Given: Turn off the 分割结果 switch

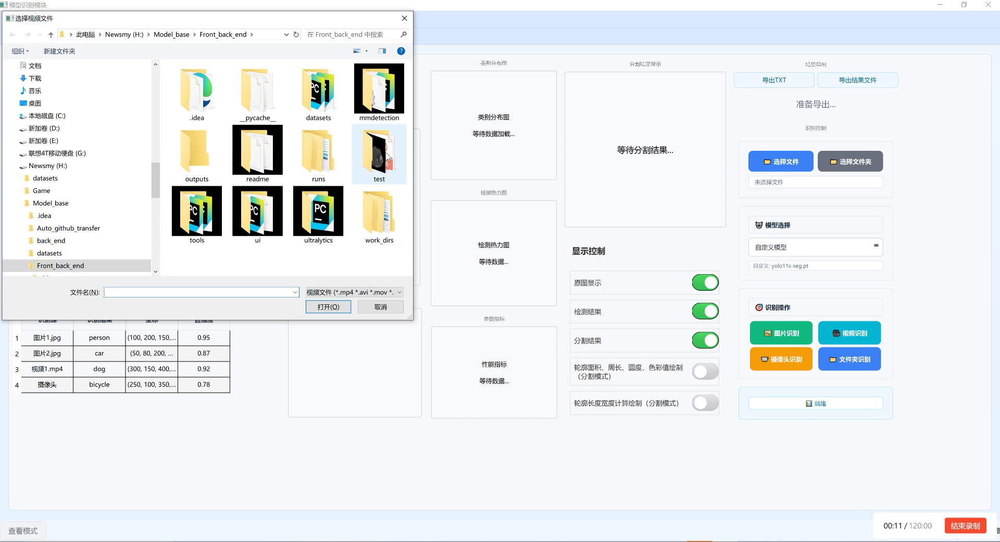Looking at the screenshot, I should tap(705, 340).
